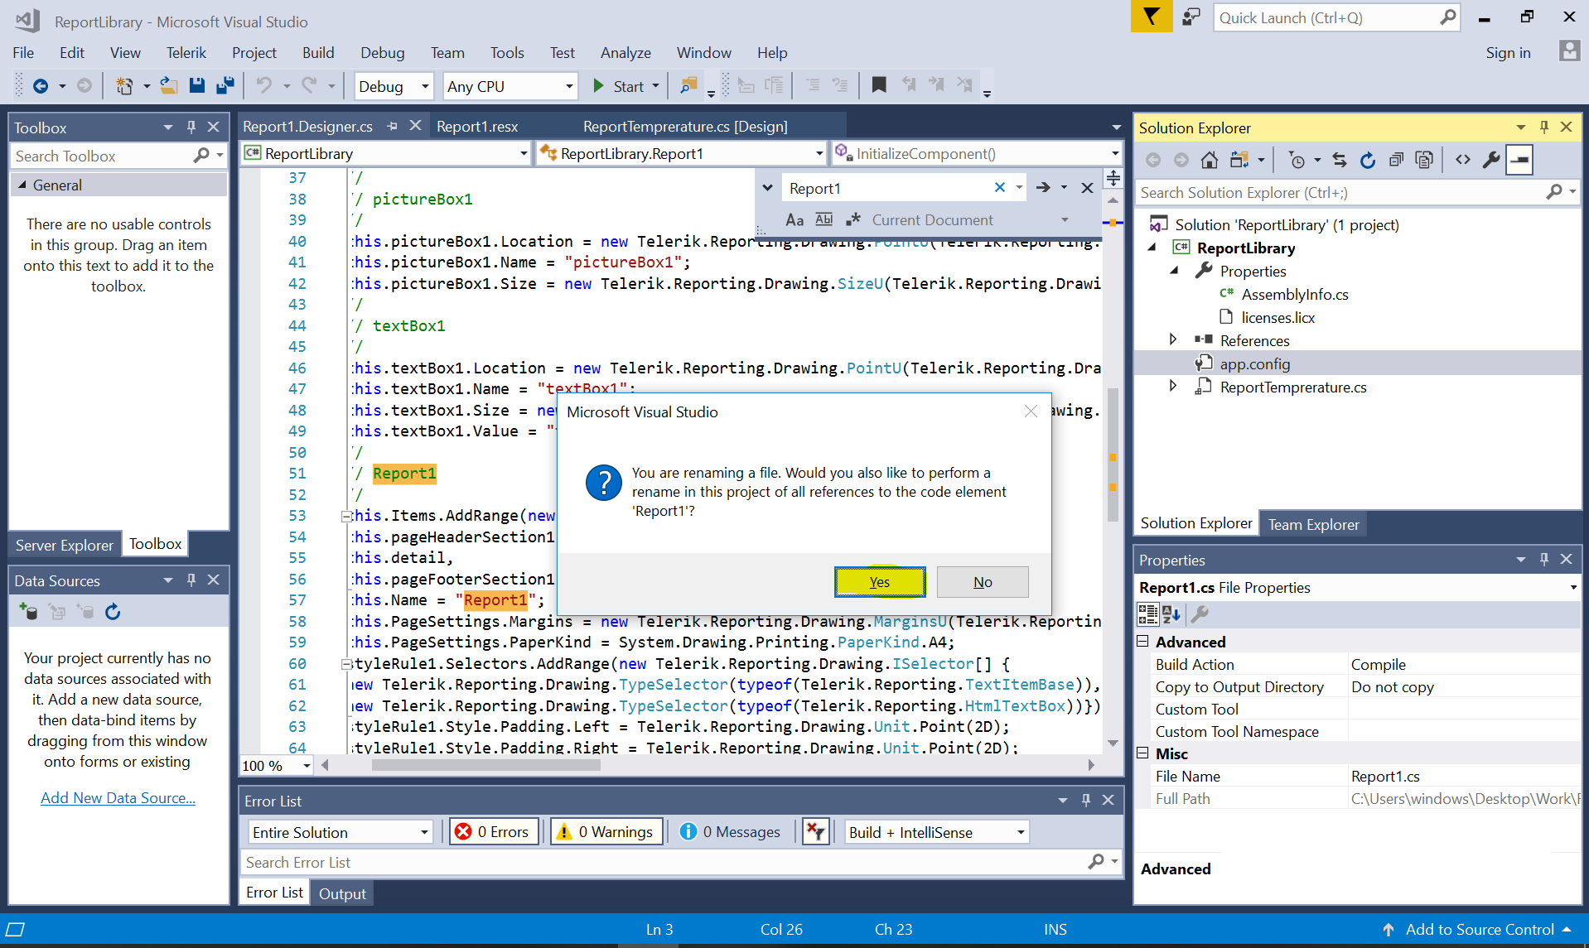The image size is (1589, 948).
Task: Click the notifications flag icon in title bar
Action: 1151,17
